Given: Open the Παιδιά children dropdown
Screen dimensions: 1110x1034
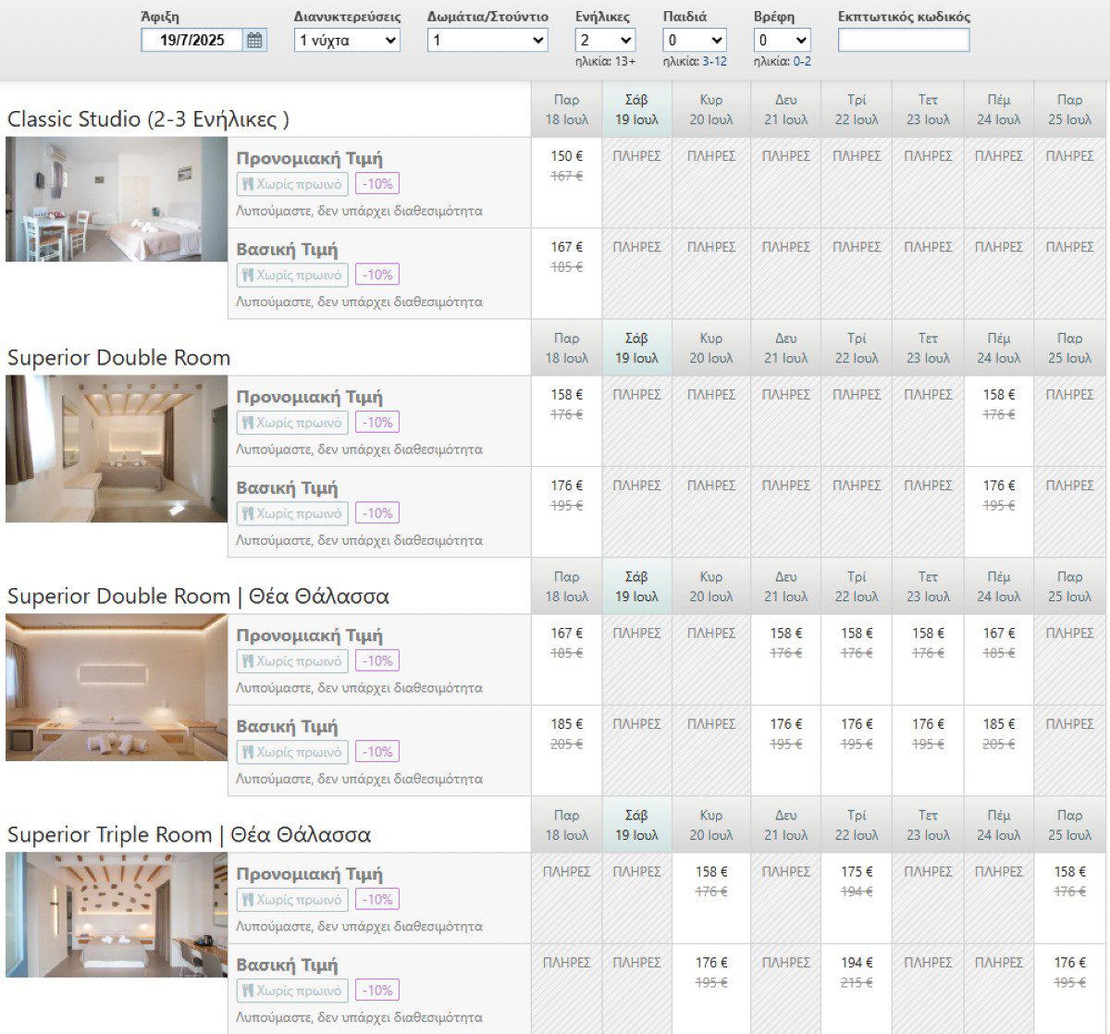Looking at the screenshot, I should coord(695,41).
